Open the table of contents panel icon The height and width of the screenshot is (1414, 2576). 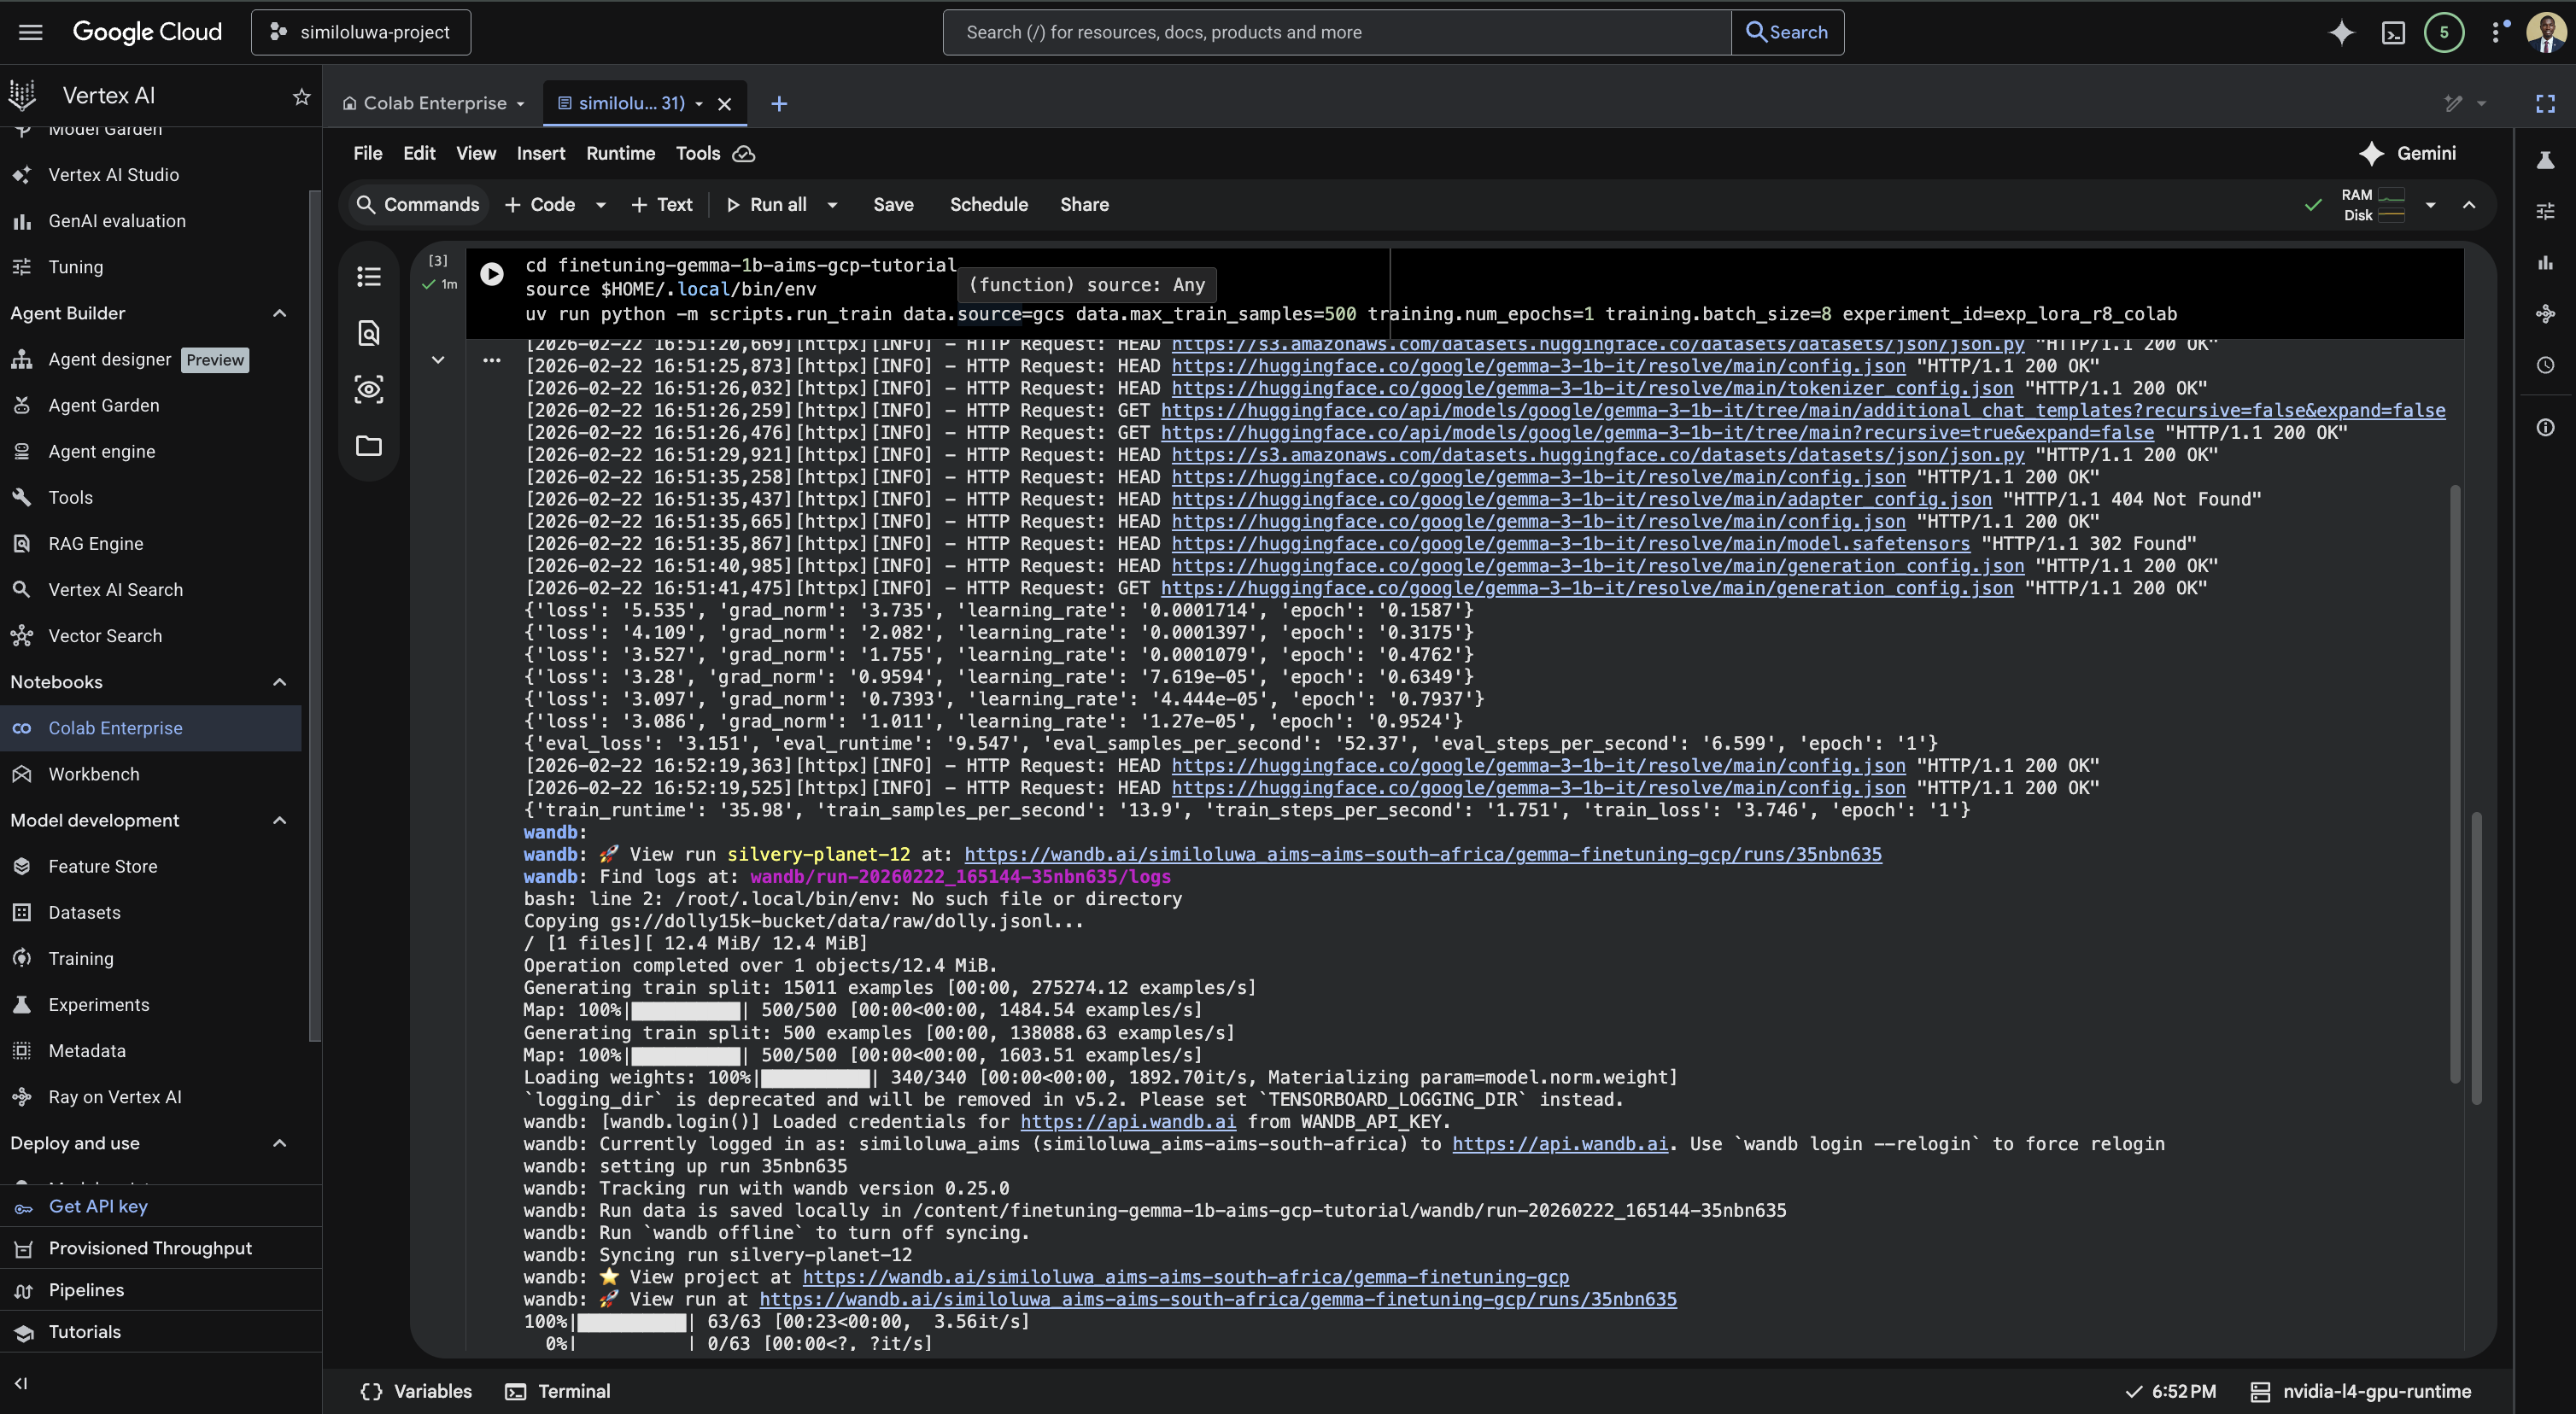click(369, 277)
